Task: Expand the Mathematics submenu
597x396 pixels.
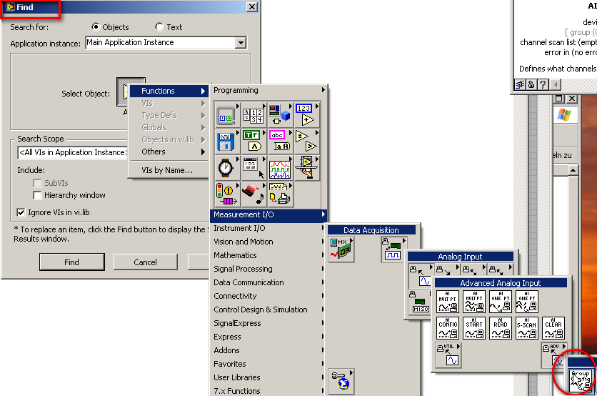Action: point(269,255)
